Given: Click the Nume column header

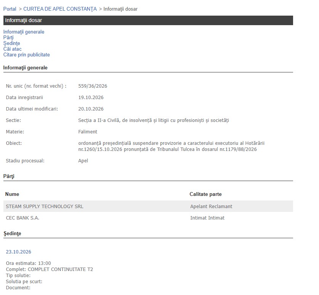Looking at the screenshot, I should (12, 194).
